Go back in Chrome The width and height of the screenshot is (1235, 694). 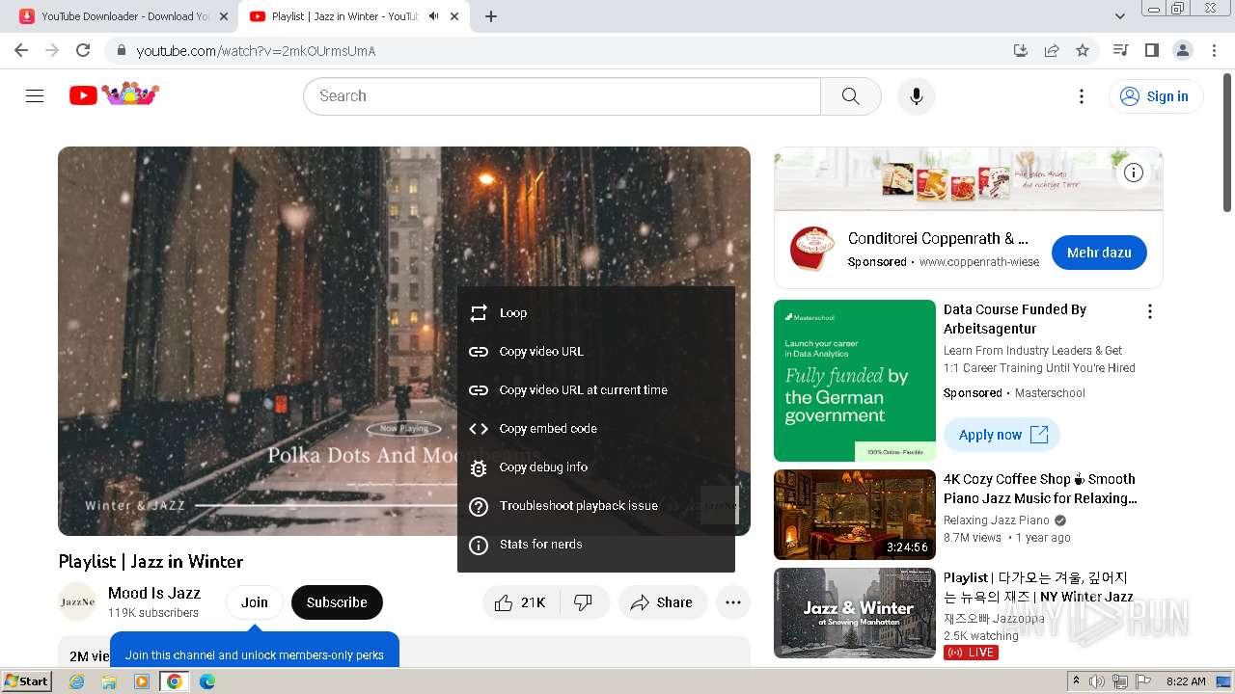tap(21, 50)
